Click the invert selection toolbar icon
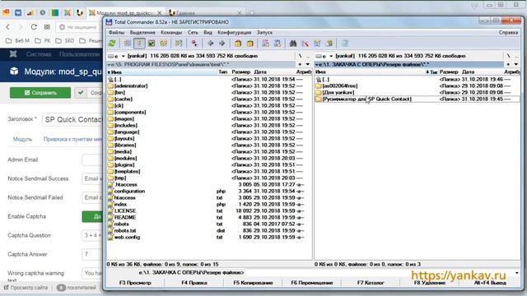The height and width of the screenshot is (296, 527). [x=179, y=44]
